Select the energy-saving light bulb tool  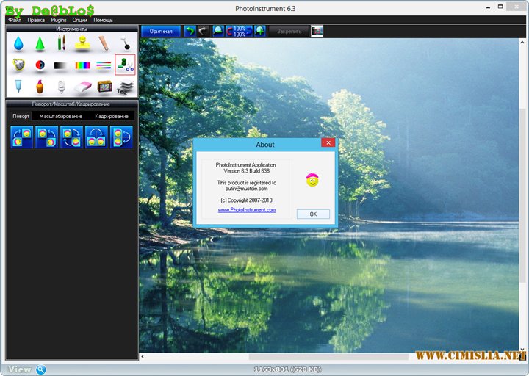pos(61,87)
